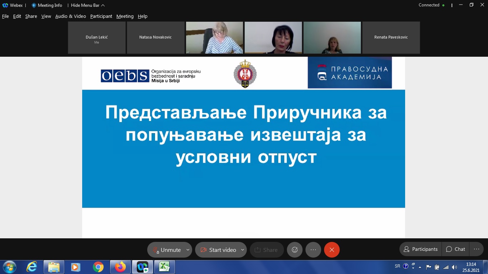This screenshot has height=274, width=488.
Task: Open the volume speaker icon
Action: coord(454,267)
